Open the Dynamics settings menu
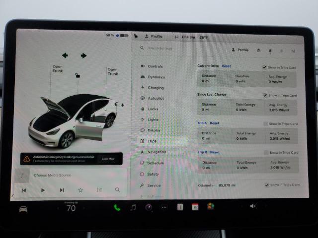 (x=153, y=77)
